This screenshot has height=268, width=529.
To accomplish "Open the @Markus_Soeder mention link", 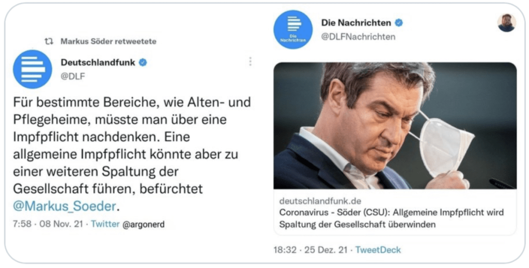I will [65, 206].
